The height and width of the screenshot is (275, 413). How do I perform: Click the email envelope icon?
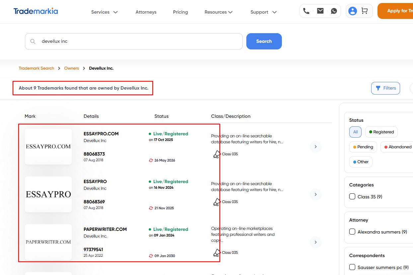point(320,11)
